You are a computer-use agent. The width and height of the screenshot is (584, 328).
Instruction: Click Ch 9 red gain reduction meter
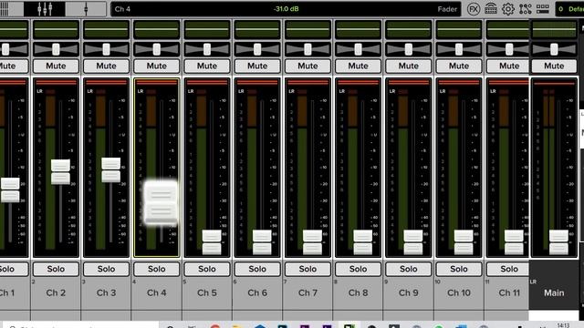coord(409,83)
